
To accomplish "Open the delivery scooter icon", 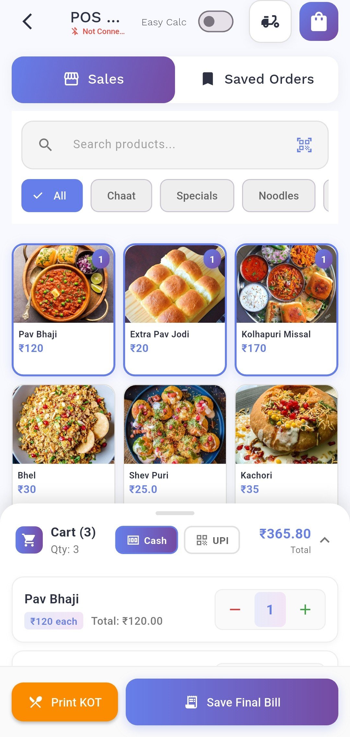I will click(270, 22).
